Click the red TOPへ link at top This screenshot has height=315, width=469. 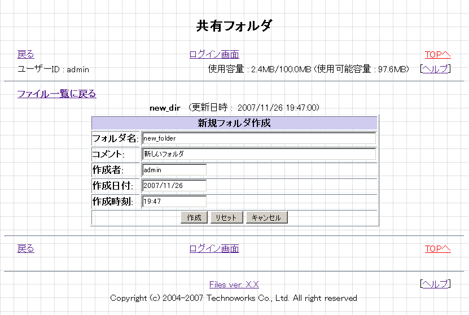point(437,54)
